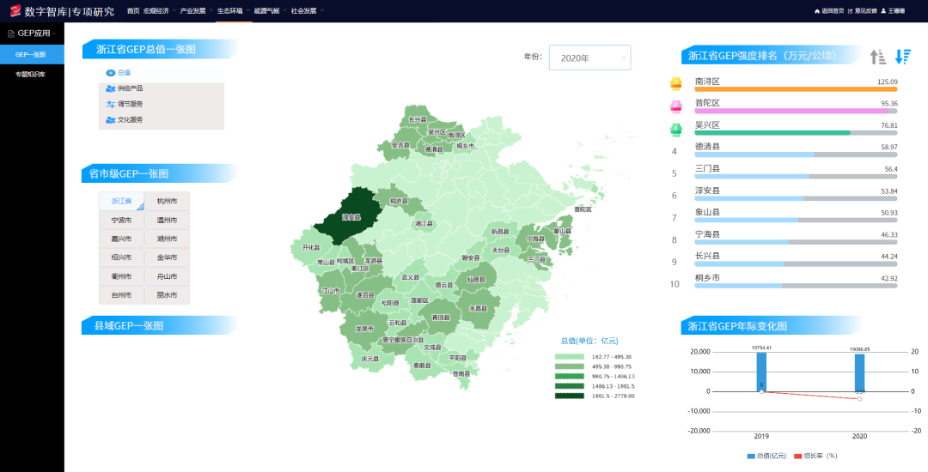Expand the 生态环境 menu chevron
The height and width of the screenshot is (472, 928).
[248, 10]
